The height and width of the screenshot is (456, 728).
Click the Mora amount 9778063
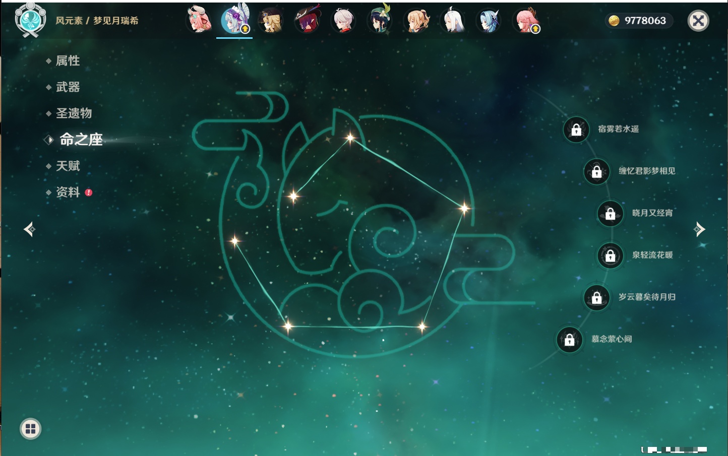645,21
